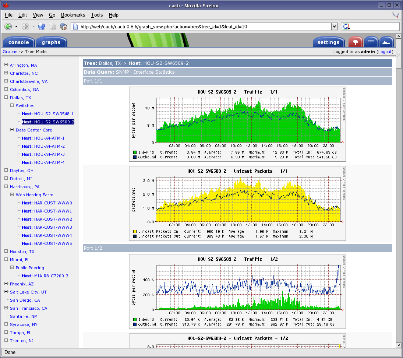The width and height of the screenshot is (403, 358).
Task: Open the URL bar history dropdown arrow
Action: 334,27
